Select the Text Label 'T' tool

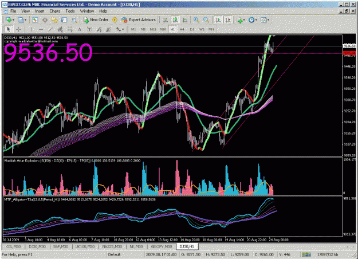(89, 29)
